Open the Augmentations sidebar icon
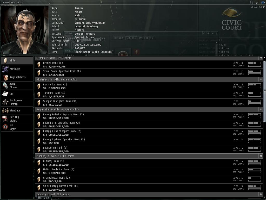The height and width of the screenshot is (200, 266). click(x=5, y=77)
